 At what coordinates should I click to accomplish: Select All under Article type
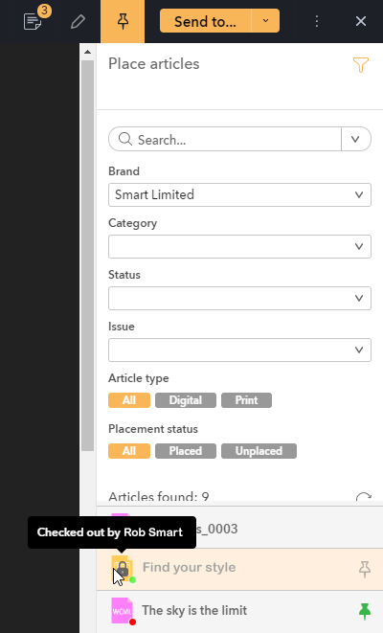129,400
